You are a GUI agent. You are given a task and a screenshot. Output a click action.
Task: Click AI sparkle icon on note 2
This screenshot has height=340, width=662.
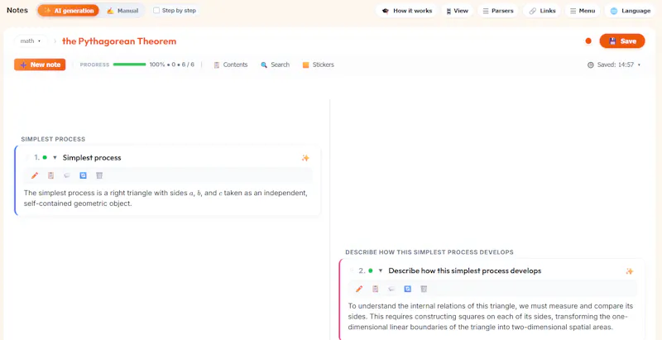point(630,271)
